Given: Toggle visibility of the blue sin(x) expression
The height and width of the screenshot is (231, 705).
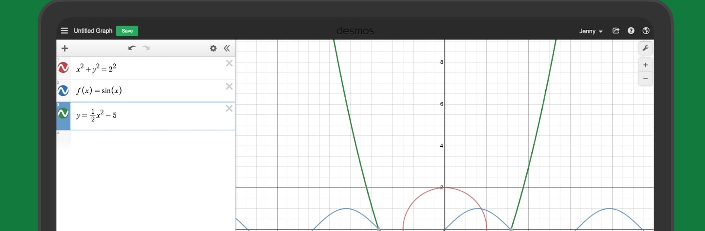Looking at the screenshot, I should 63,91.
